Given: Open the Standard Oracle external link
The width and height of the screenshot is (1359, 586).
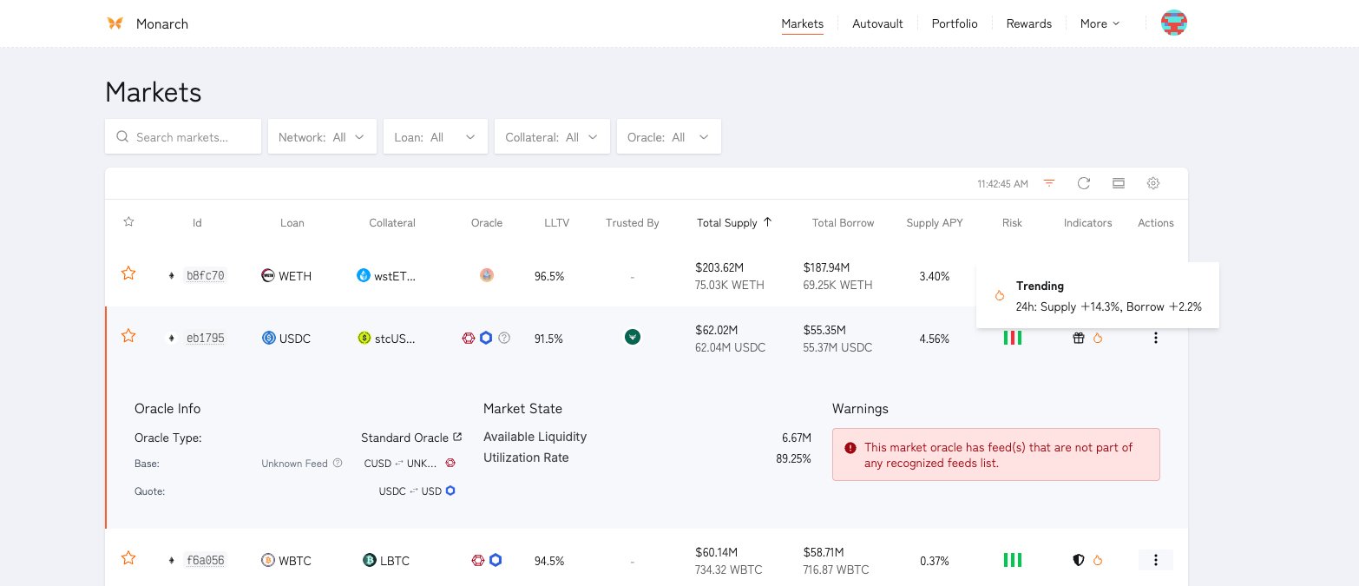Looking at the screenshot, I should 457,438.
